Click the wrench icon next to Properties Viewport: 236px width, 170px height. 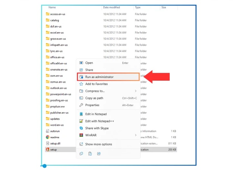tap(81, 105)
